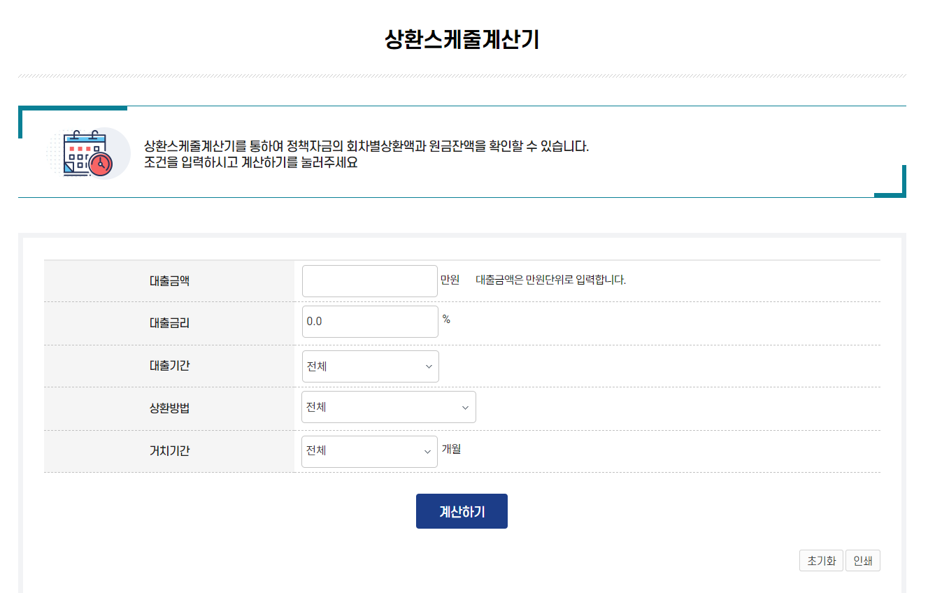Select the 대출금리 field showing 0.0

(369, 321)
